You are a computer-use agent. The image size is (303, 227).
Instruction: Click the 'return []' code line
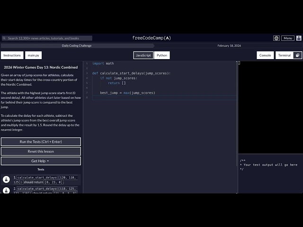pos(117,83)
